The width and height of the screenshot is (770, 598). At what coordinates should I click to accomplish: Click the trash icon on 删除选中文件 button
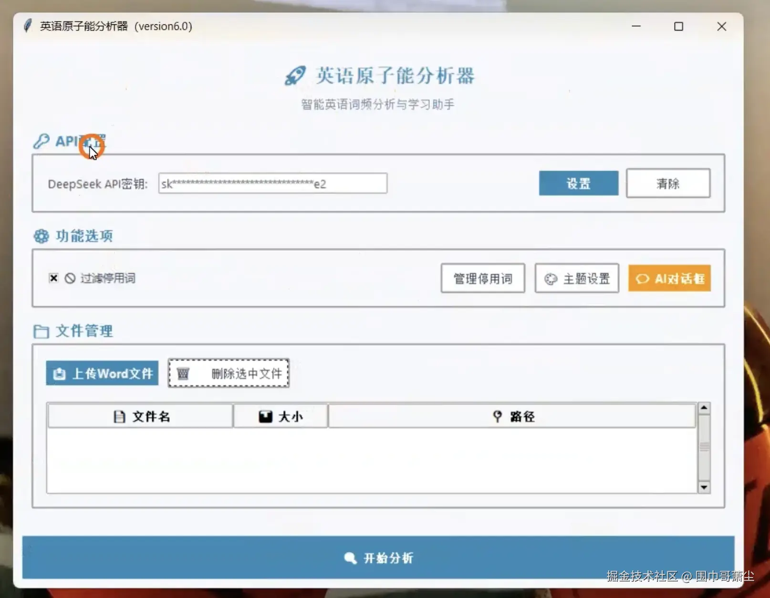tap(183, 374)
